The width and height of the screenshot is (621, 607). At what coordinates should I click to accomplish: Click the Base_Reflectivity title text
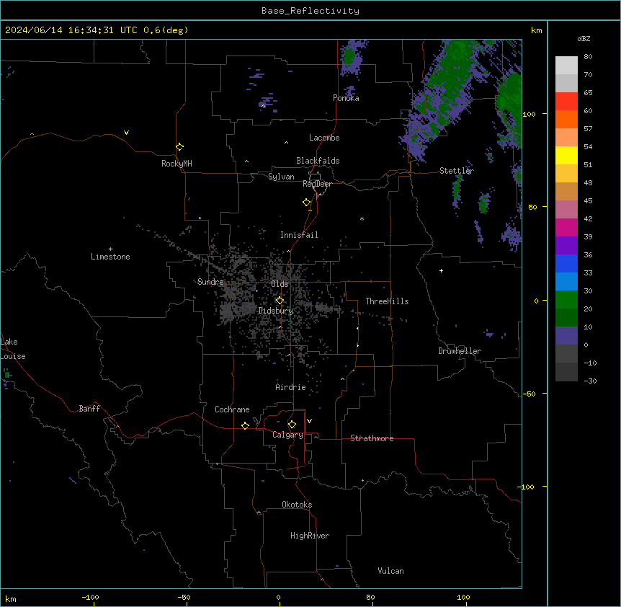click(x=310, y=11)
